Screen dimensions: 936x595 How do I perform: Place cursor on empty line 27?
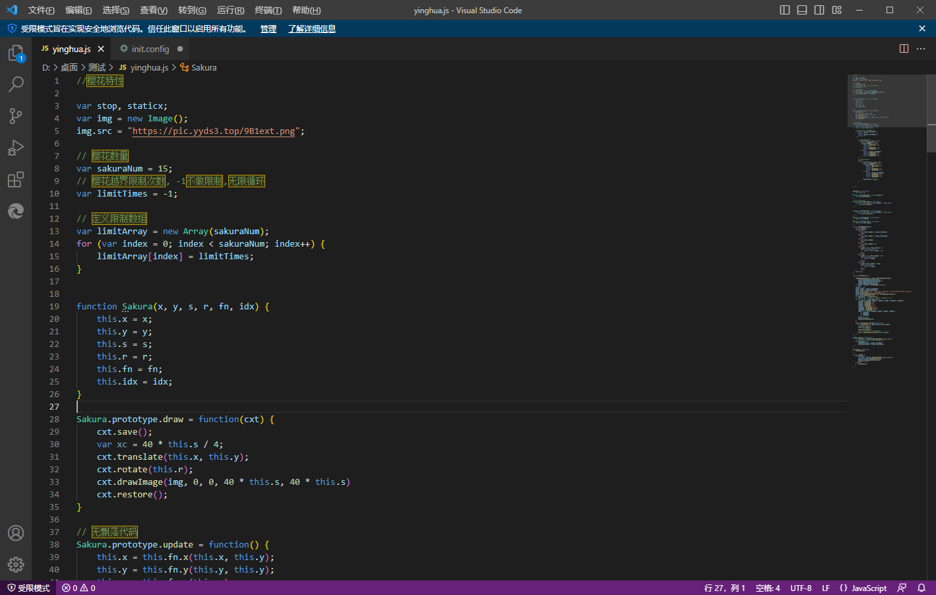[x=462, y=406]
